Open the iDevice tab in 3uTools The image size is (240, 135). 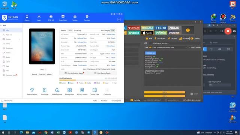[27, 18]
